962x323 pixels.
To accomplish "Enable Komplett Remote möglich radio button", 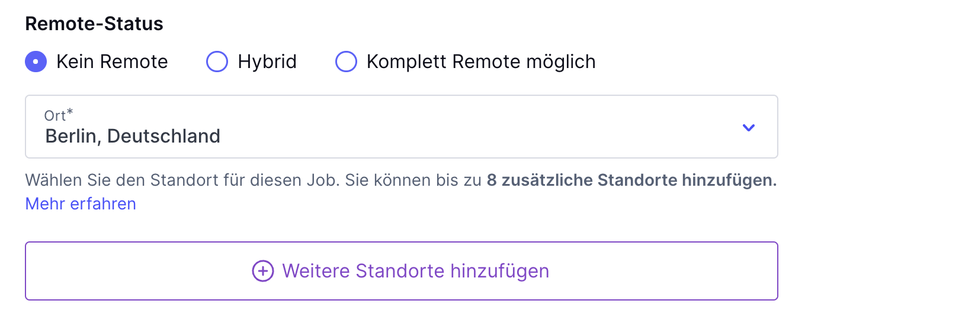I will 346,62.
